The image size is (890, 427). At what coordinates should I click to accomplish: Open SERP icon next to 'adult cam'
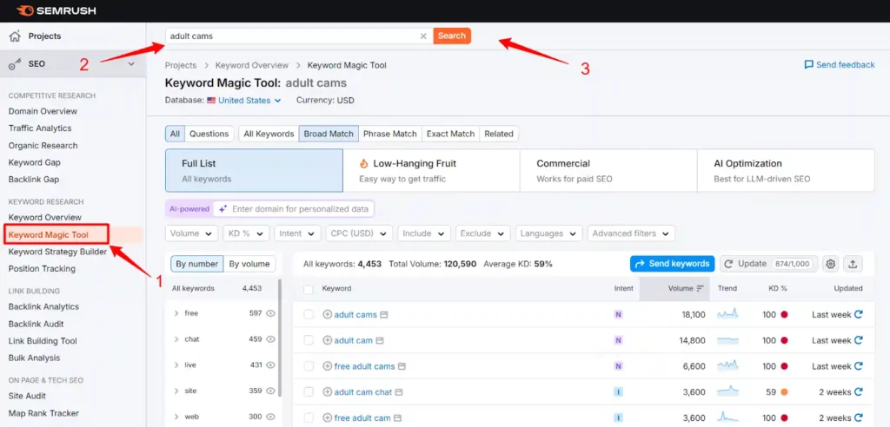click(x=380, y=341)
